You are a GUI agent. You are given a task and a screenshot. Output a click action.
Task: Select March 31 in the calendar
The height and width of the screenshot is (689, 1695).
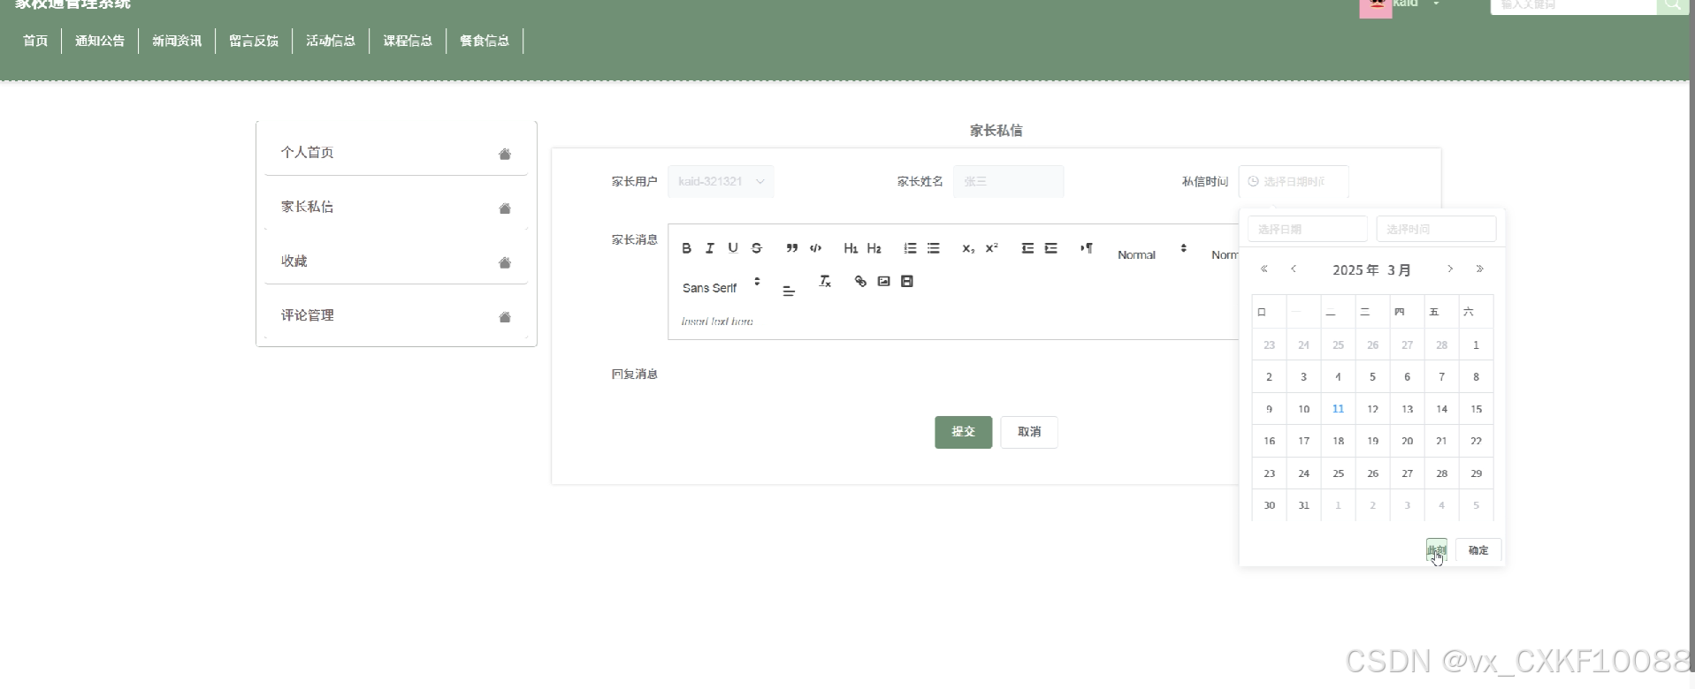click(x=1303, y=505)
